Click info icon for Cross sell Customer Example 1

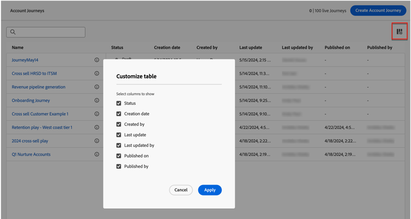point(97,114)
